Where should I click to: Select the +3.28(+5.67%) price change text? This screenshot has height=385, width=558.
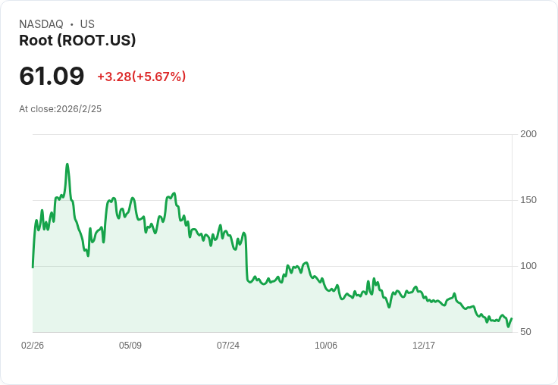pyautogui.click(x=141, y=77)
